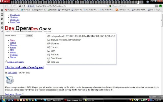Viewport: 163px width, 102px height.
Task: Open My Opera Com... bookmark
Action: point(12,10)
